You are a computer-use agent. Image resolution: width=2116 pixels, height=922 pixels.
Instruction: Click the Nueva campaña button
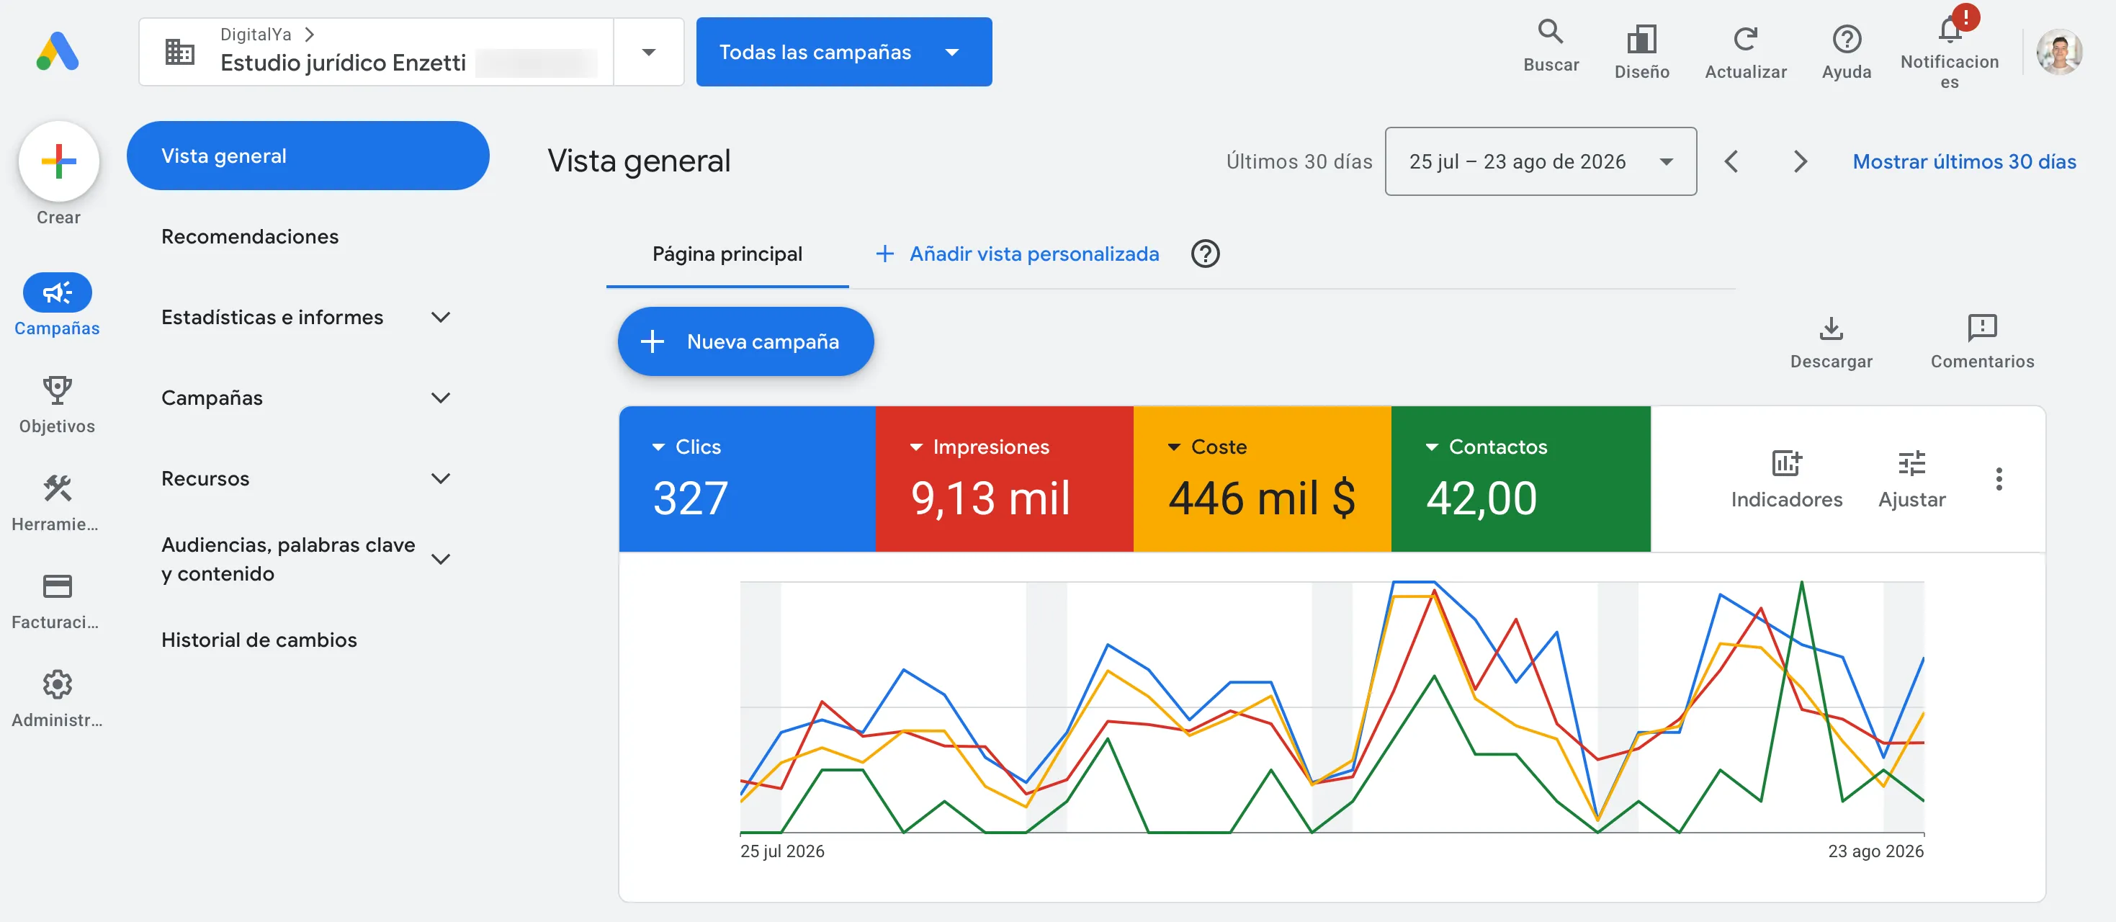pos(745,342)
